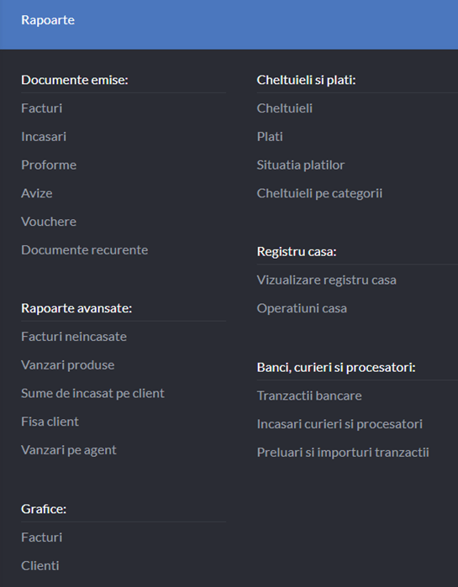Open Sume de incasat pe client
This screenshot has height=587, width=458.
pos(93,394)
